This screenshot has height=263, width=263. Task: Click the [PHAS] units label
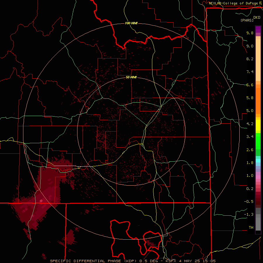pos(247,20)
